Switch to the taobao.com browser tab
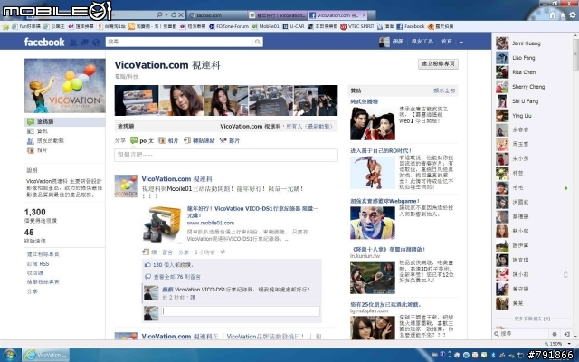 [x=216, y=15]
